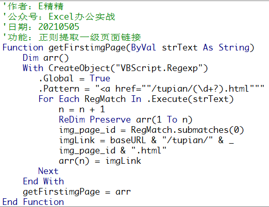Viewport: 269px width, 207px height.
Task: Click the n = n + 1 line
Action: [x=82, y=109]
